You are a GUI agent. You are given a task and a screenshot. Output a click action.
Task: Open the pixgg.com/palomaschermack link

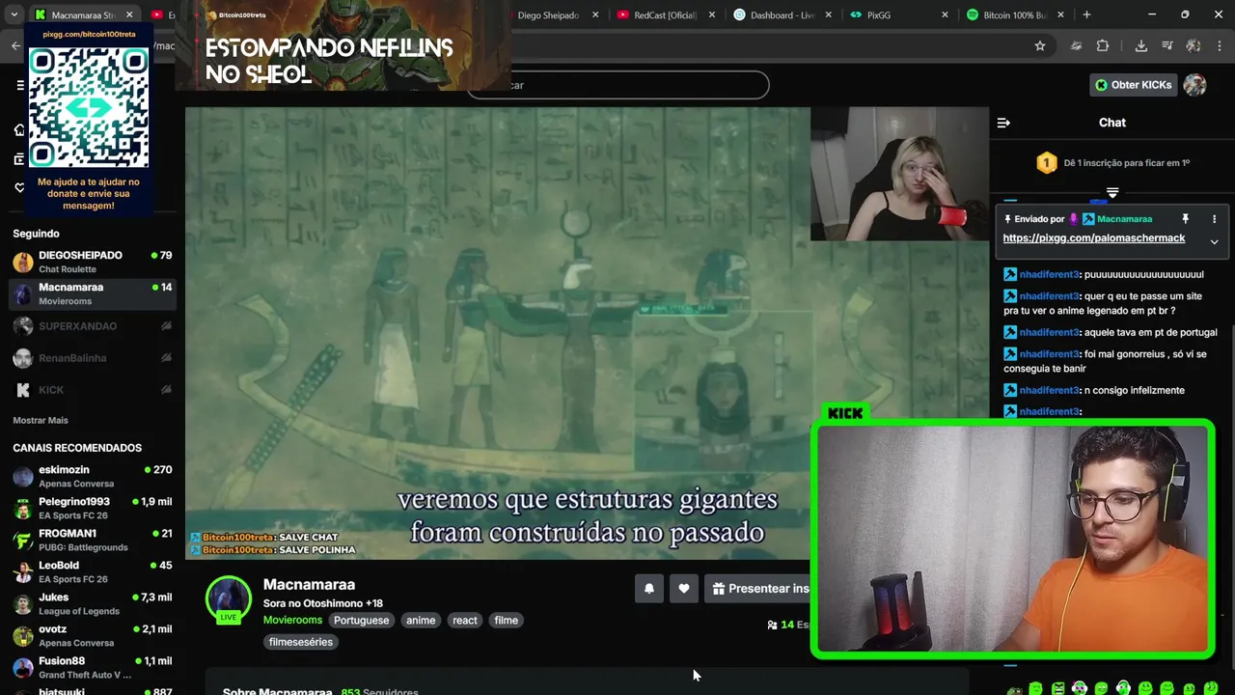pos(1094,238)
